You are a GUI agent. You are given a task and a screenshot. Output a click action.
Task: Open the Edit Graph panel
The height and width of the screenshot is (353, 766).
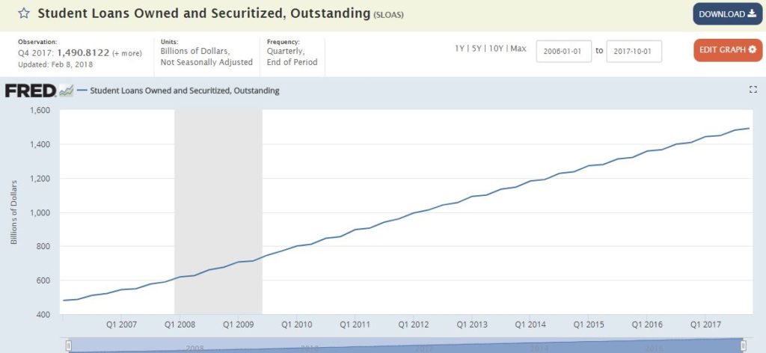(x=727, y=50)
